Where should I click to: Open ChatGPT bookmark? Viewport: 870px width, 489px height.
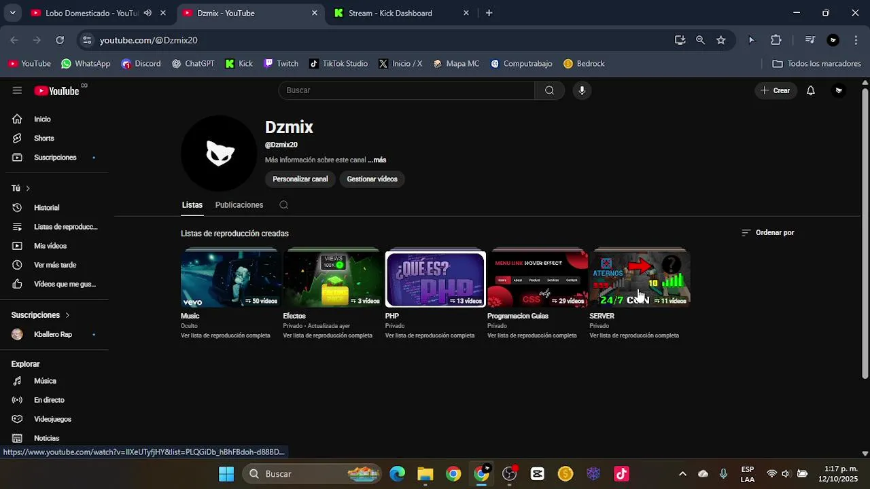[x=193, y=64]
